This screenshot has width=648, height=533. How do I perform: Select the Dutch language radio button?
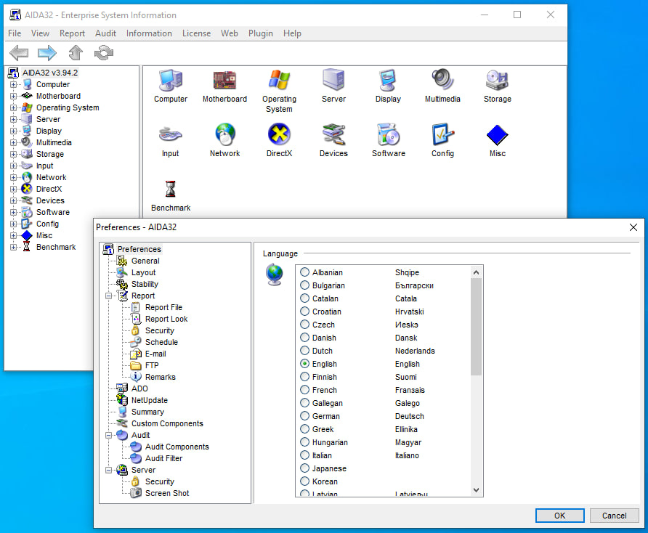tap(304, 351)
